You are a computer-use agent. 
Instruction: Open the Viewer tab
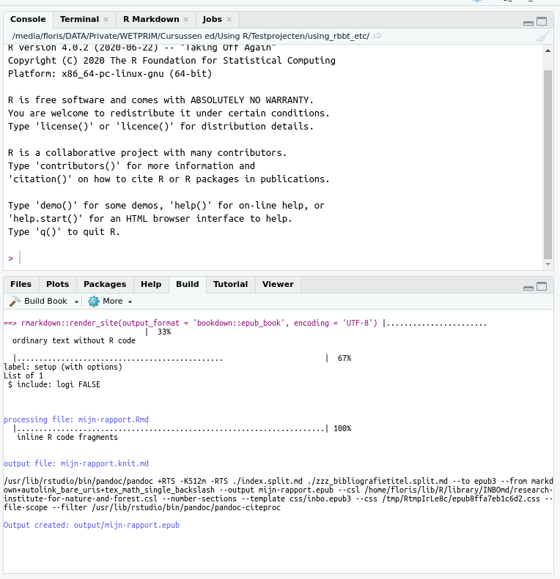point(278,284)
